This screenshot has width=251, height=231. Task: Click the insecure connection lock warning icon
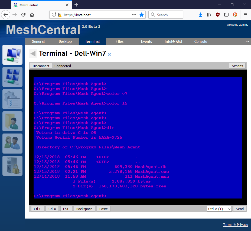59,15
